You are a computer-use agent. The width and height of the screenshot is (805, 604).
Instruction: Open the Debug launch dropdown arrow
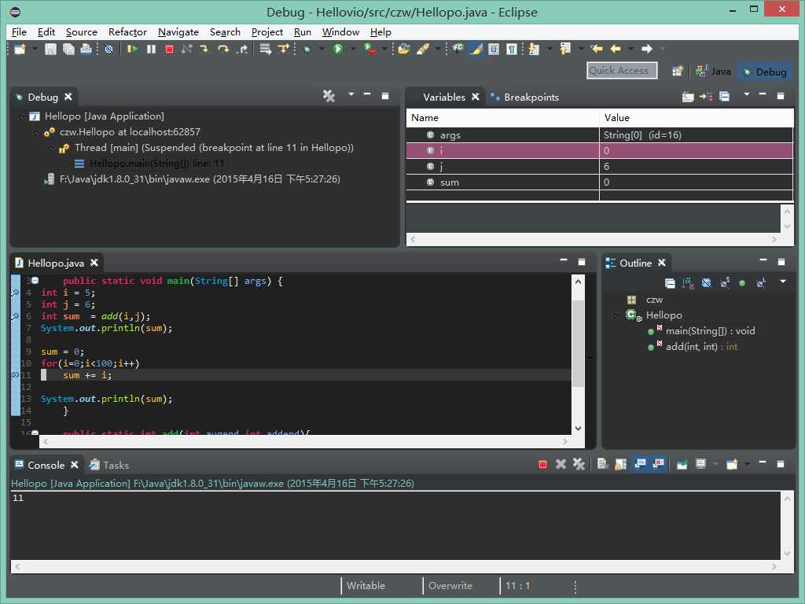coord(322,49)
